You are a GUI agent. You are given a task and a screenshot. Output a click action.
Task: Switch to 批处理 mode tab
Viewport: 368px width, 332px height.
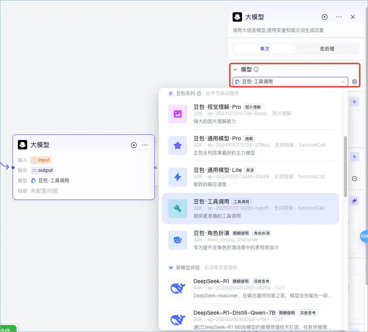click(327, 49)
